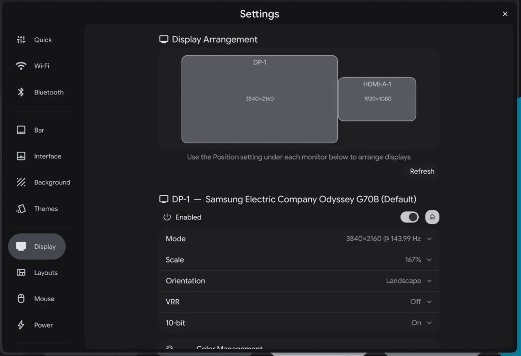Select the HDMI-A-1 monitor in arrangement
The height and width of the screenshot is (356, 521).
[x=377, y=99]
